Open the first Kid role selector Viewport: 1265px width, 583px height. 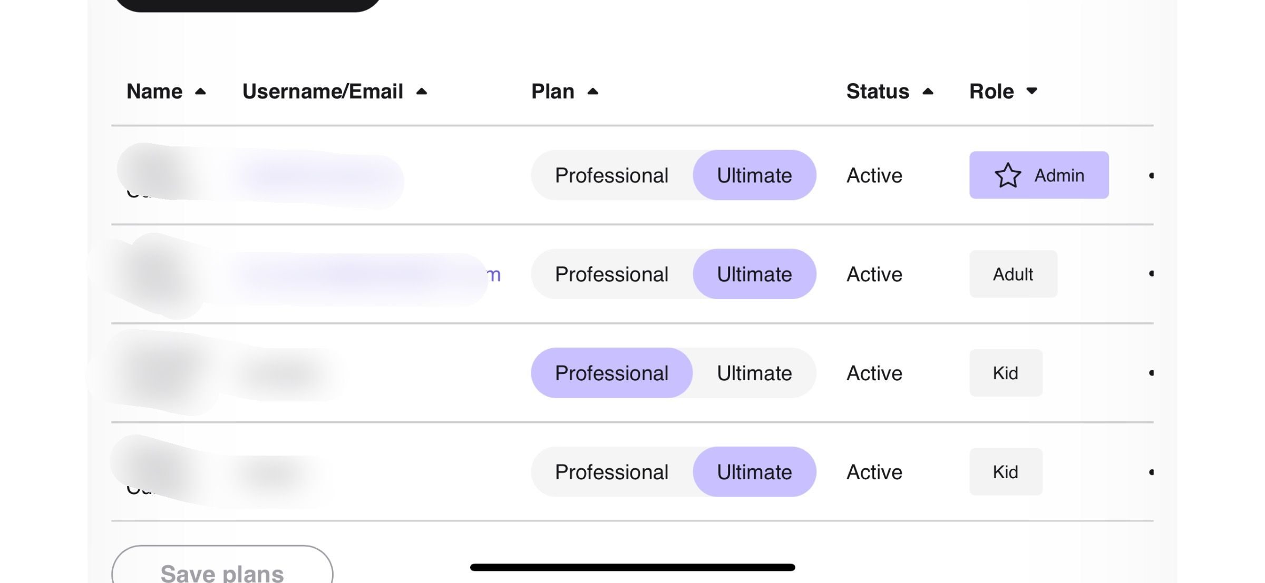pos(1005,373)
